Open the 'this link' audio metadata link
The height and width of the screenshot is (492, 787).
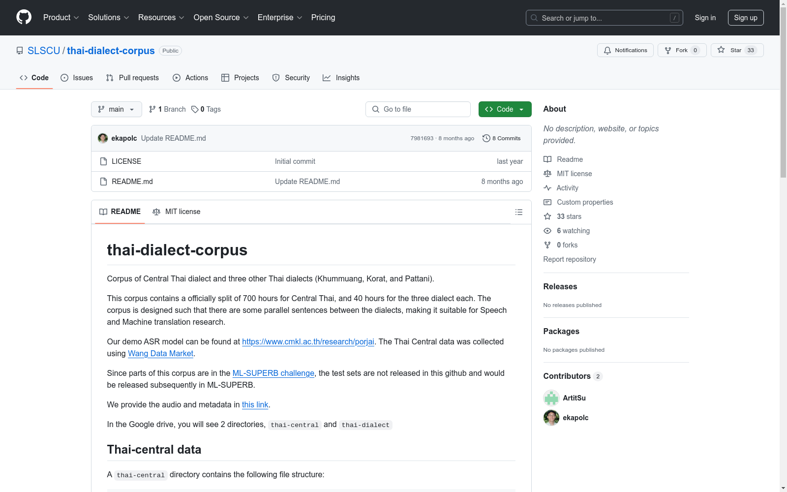[255, 404]
